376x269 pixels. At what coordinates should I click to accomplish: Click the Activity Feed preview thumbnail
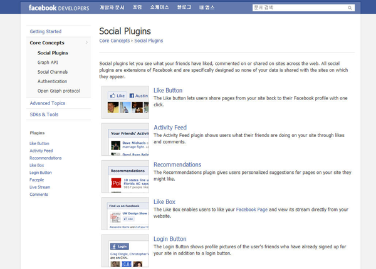pyautogui.click(x=125, y=140)
